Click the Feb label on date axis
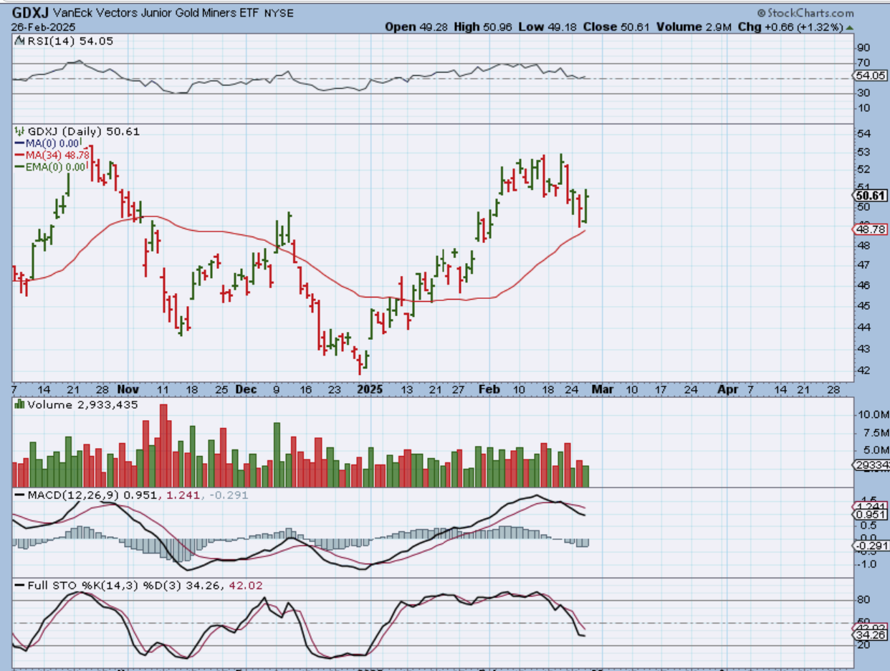Screen dimensions: 890x671 point(489,390)
